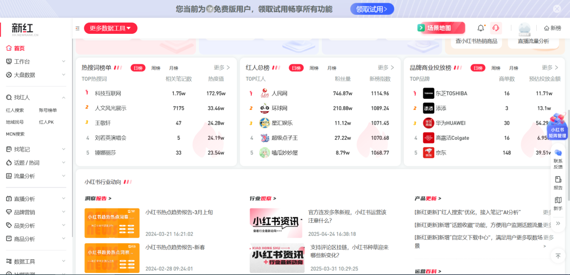
Task: Click the customer service headset icon
Action: (496, 28)
